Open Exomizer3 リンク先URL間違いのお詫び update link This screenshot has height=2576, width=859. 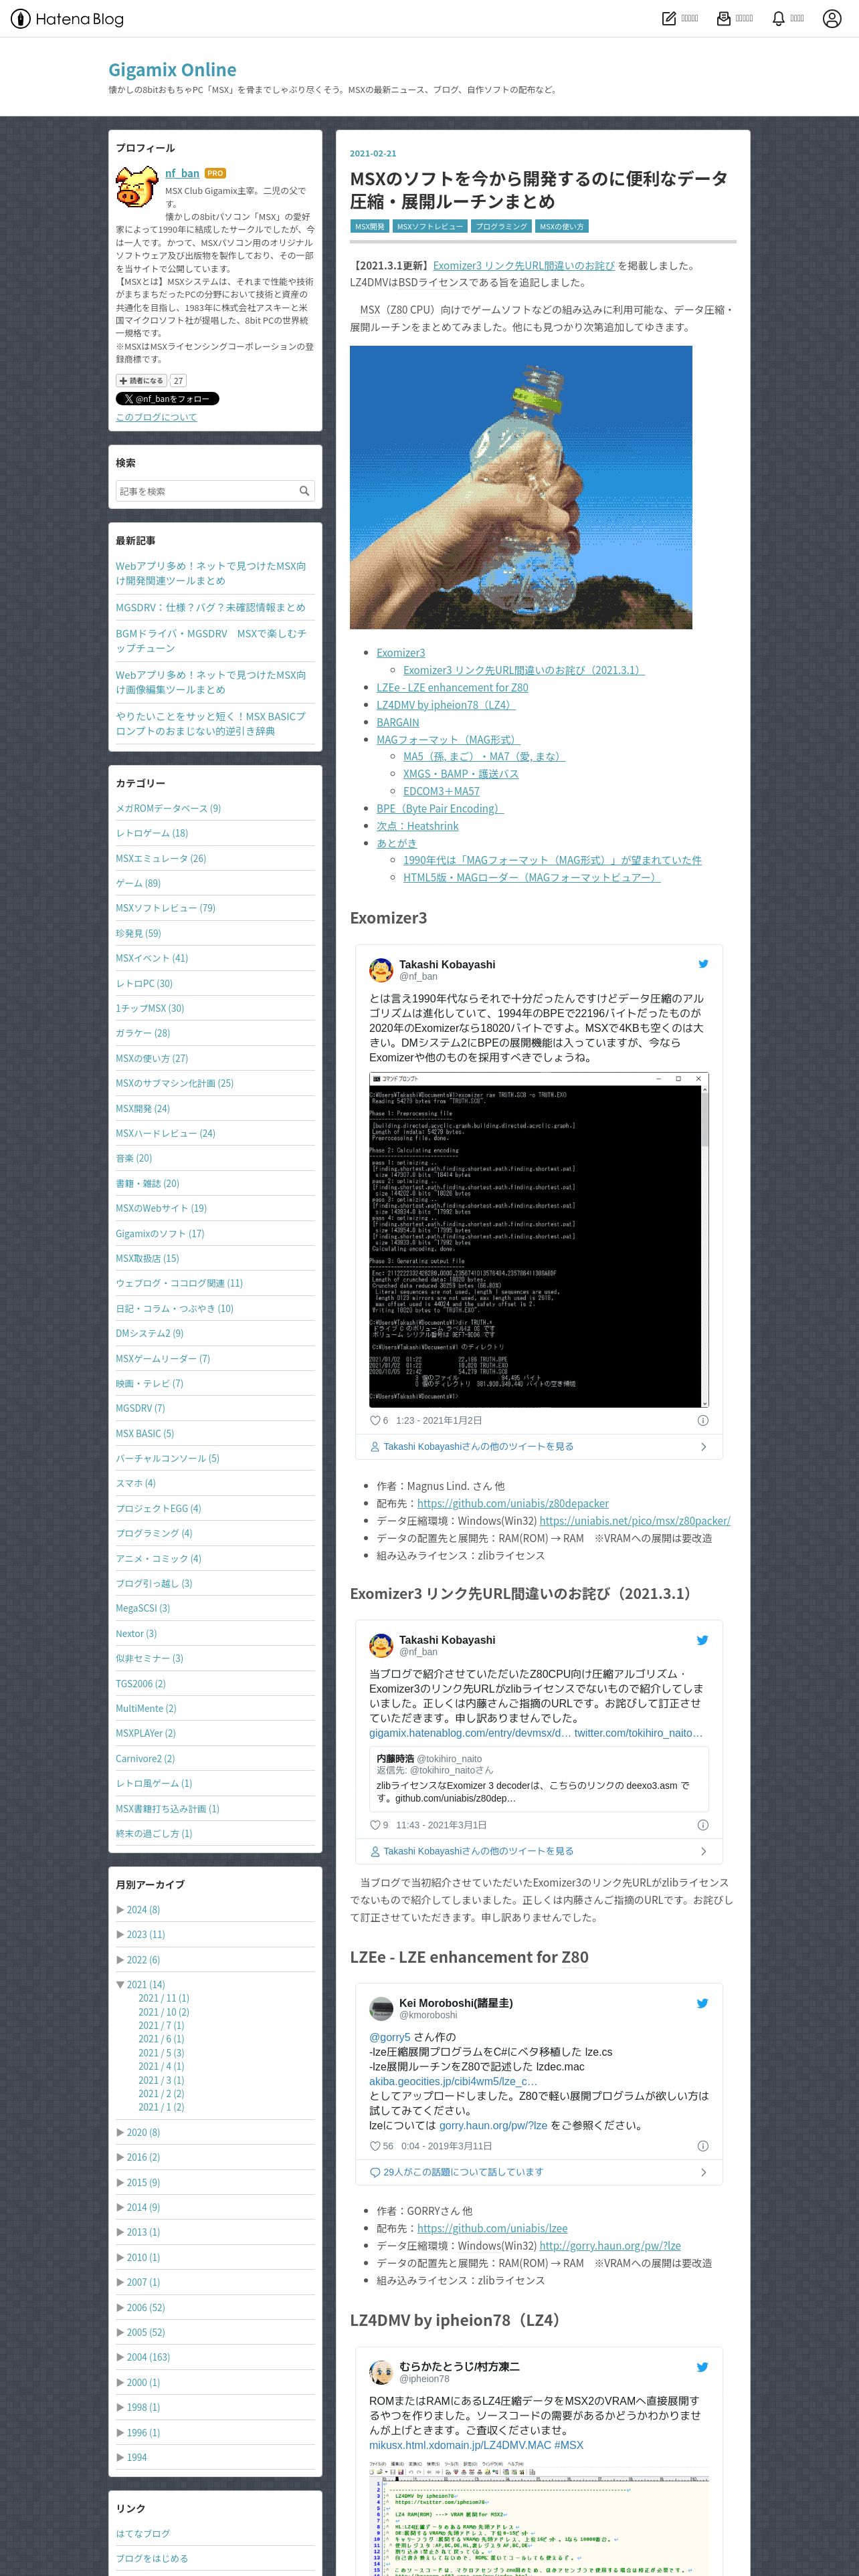524,266
